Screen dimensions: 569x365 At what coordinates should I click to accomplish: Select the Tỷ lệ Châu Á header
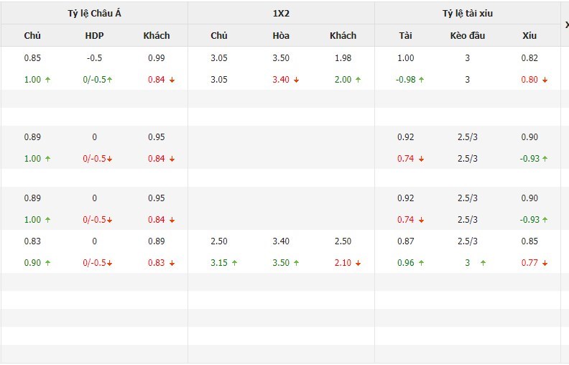[94, 13]
